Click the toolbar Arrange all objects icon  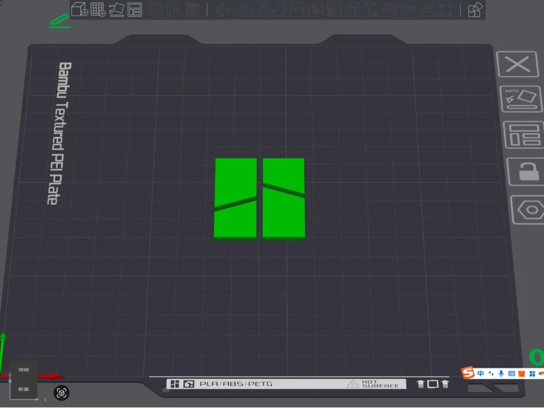[x=134, y=10]
